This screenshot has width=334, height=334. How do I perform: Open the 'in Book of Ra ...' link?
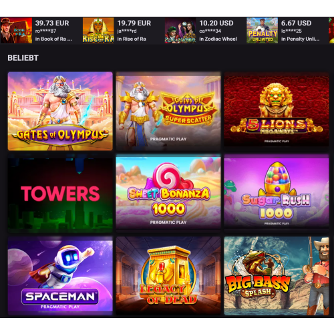coord(53,39)
